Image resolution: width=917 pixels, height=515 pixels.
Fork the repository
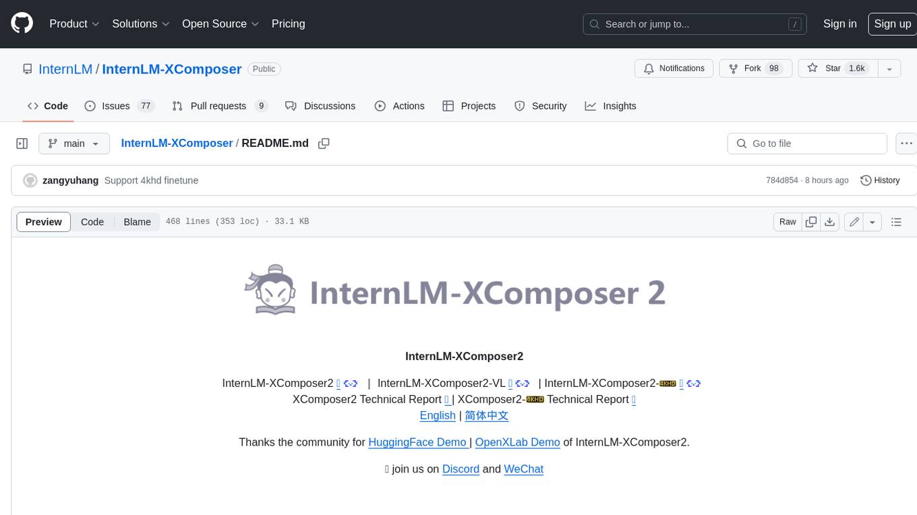(x=757, y=68)
